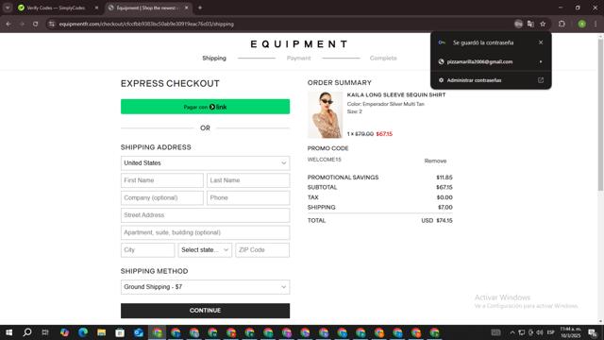The width and height of the screenshot is (604, 340).
Task: Focus the City field
Action: (147, 250)
